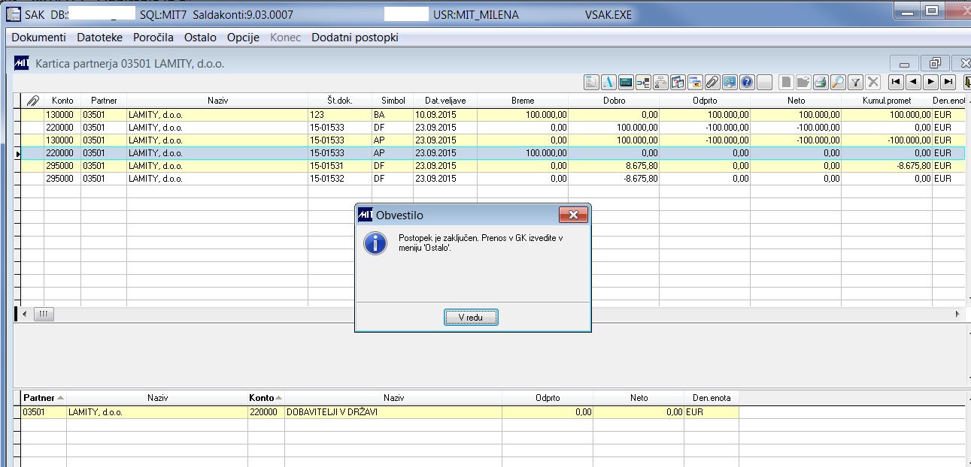This screenshot has height=467, width=971.
Task: Click the new blank document toolbar icon
Action: (x=786, y=82)
